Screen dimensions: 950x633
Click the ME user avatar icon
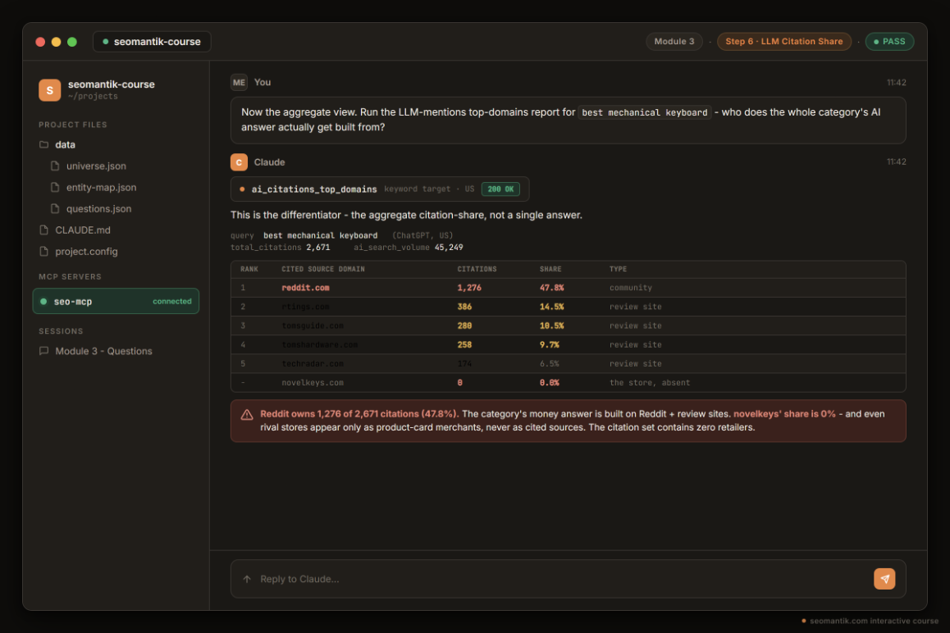coord(239,82)
